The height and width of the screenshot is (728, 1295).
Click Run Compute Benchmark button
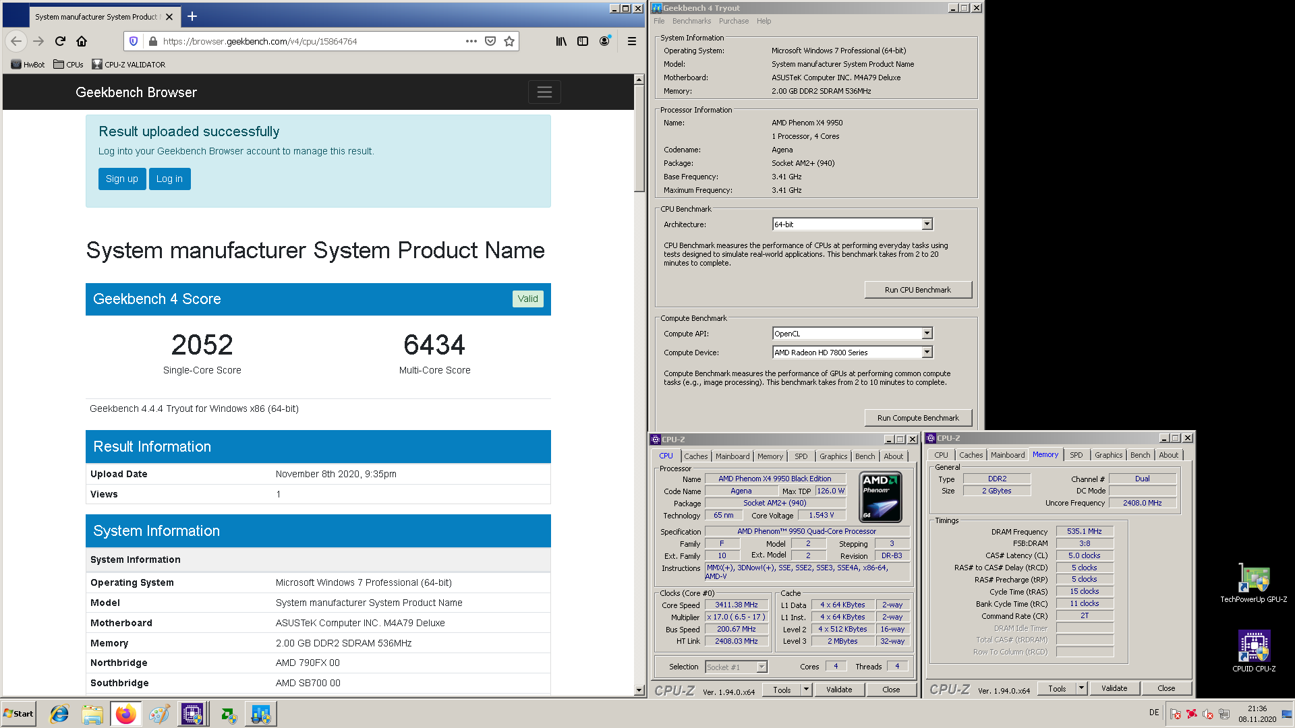918,418
